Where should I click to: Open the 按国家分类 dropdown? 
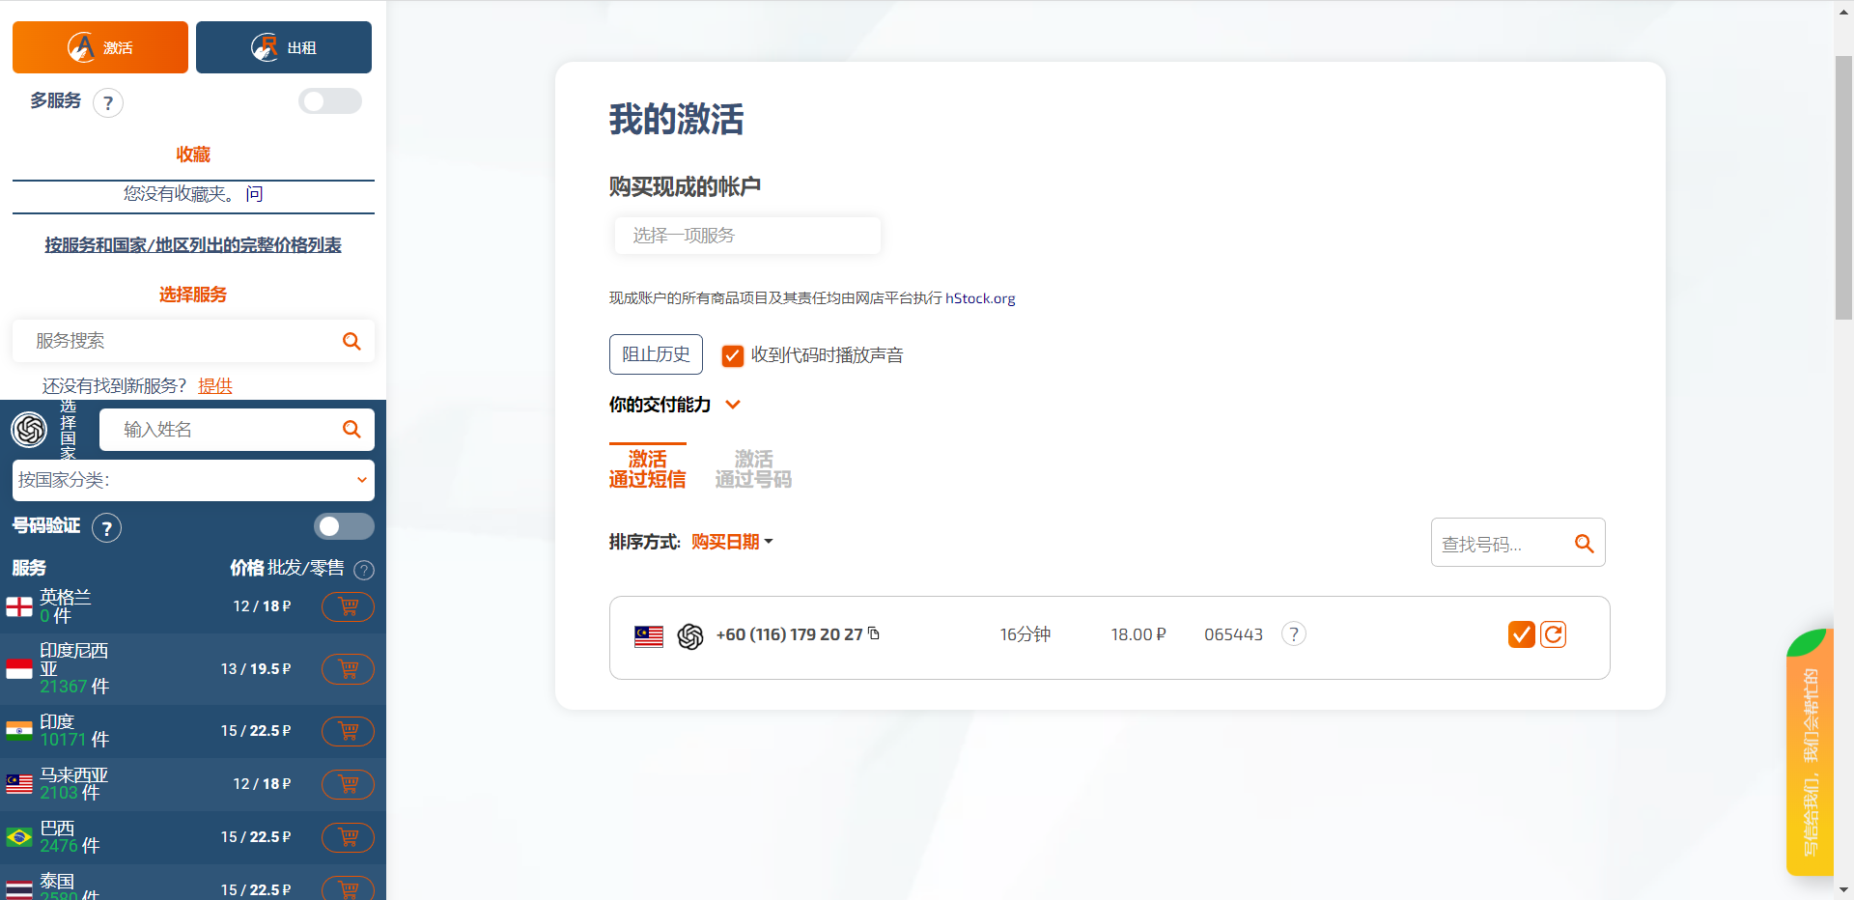[193, 480]
